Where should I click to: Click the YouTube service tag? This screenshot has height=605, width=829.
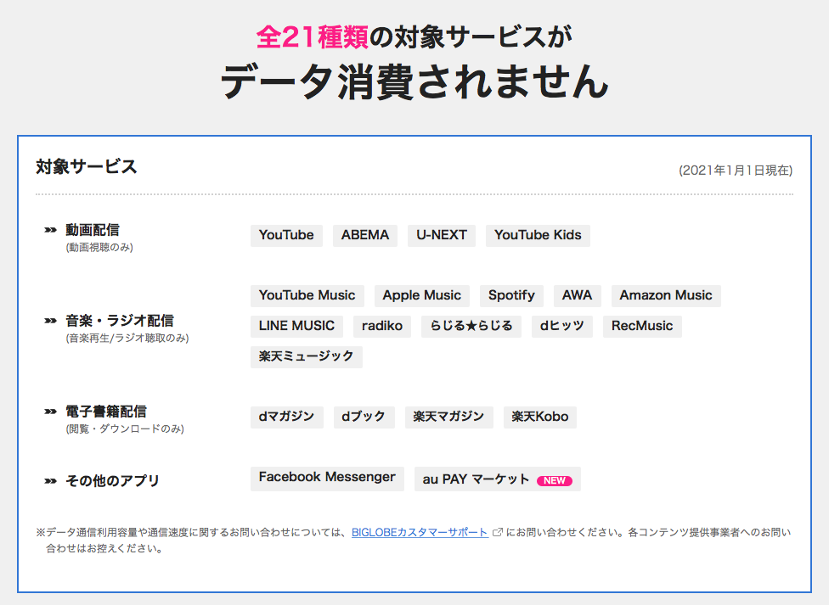tap(286, 235)
